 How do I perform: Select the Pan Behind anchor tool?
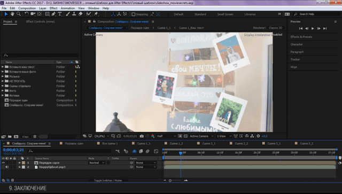coord(39,14)
